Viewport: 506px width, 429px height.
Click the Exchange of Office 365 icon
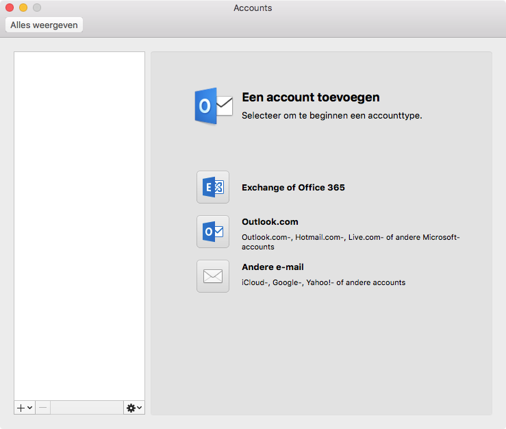pos(213,187)
